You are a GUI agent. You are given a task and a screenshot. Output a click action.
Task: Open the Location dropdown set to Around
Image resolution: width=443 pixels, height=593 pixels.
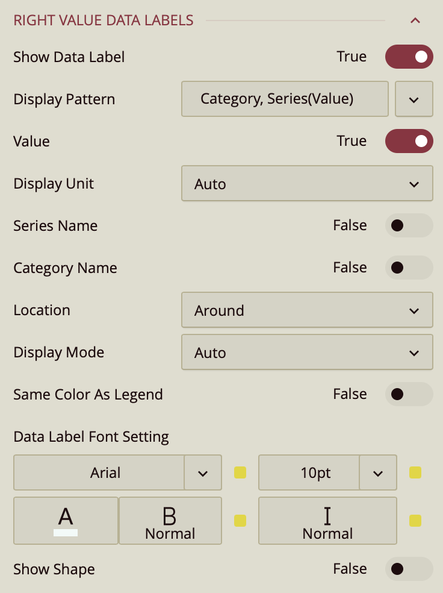(307, 310)
